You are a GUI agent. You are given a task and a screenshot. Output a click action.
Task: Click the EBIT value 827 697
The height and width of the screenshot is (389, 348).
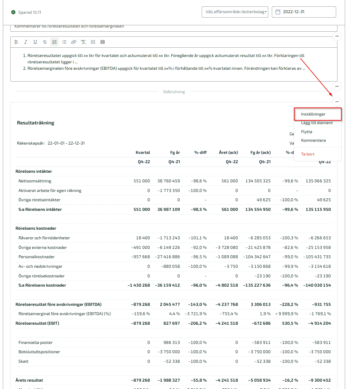pyautogui.click(x=172, y=323)
